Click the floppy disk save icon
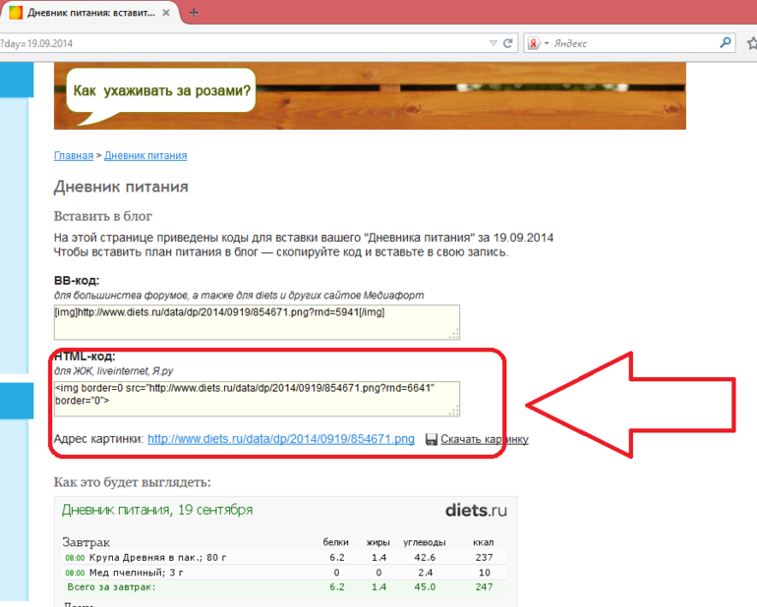Viewport: 757px width, 607px height. click(432, 439)
